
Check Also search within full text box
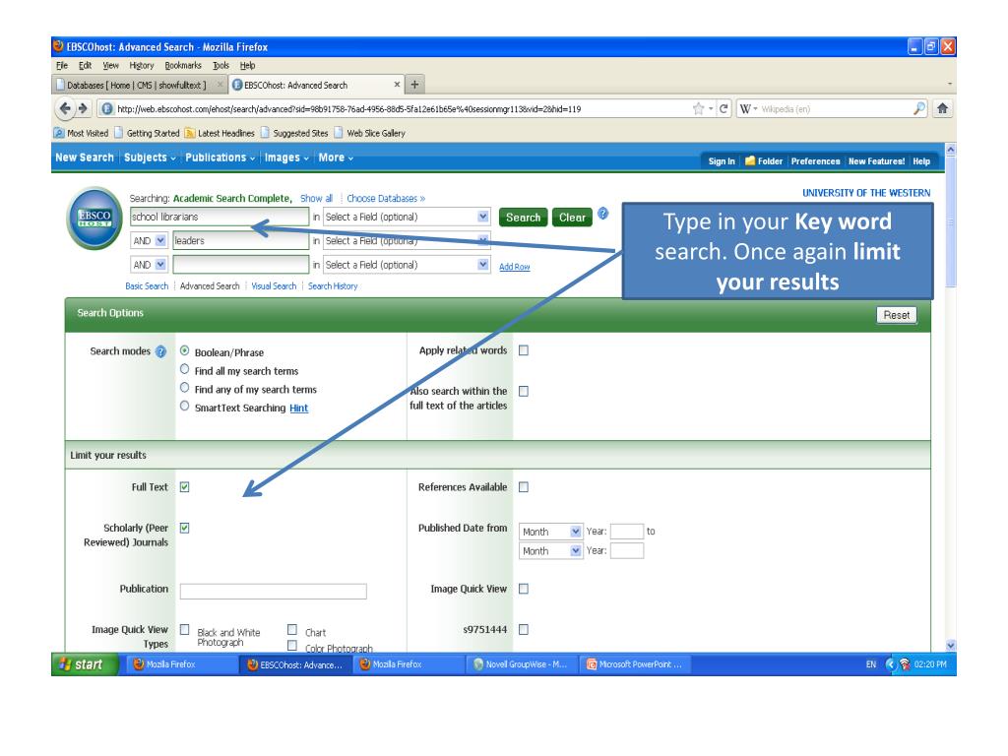[x=524, y=392]
